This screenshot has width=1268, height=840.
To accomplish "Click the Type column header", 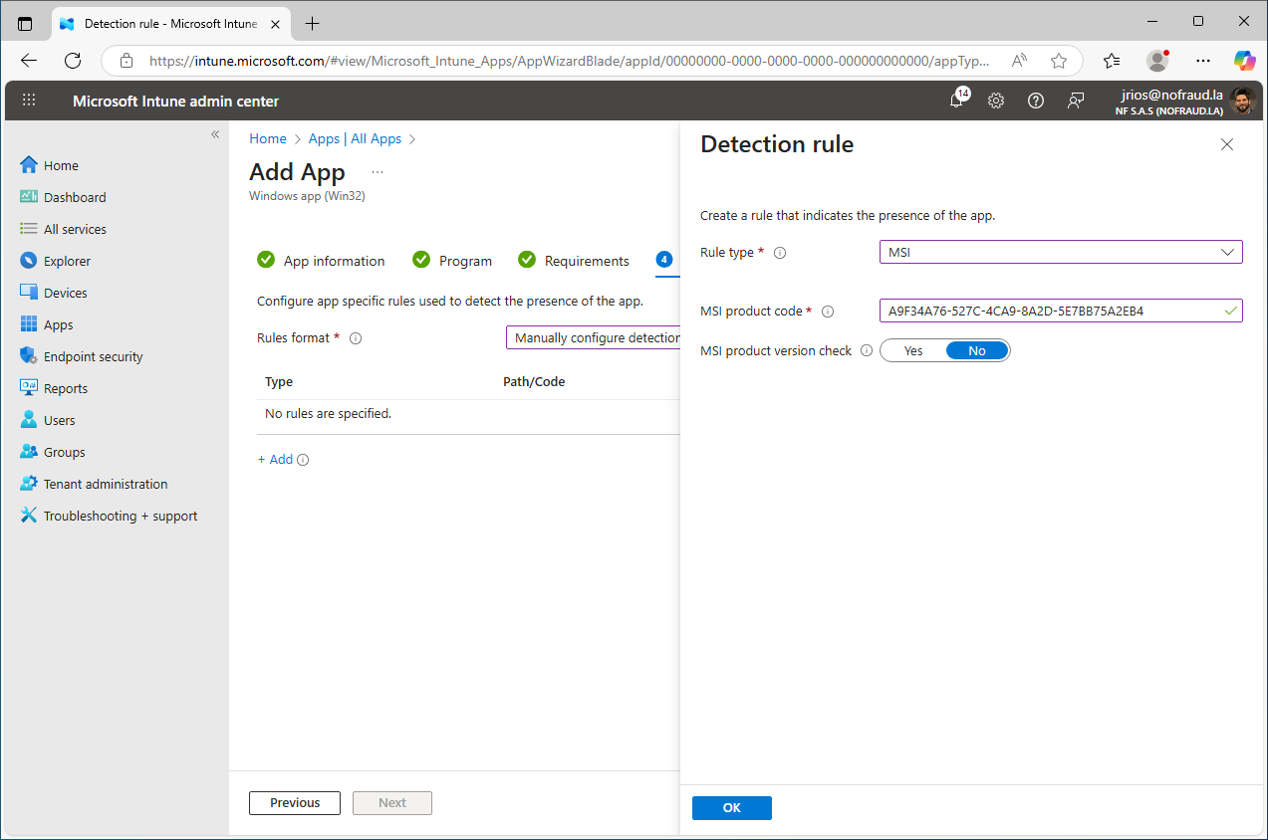I will [x=279, y=382].
